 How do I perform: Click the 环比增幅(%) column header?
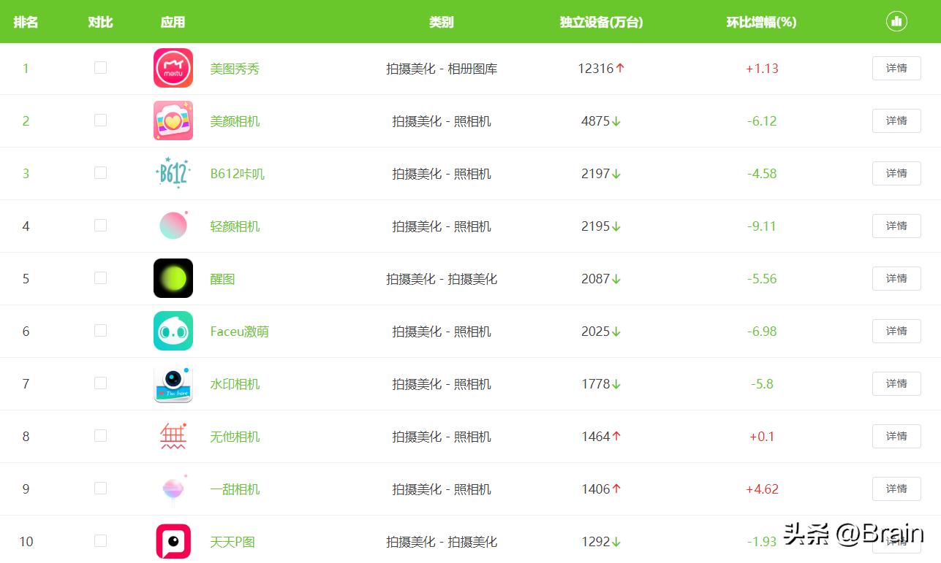click(x=762, y=21)
